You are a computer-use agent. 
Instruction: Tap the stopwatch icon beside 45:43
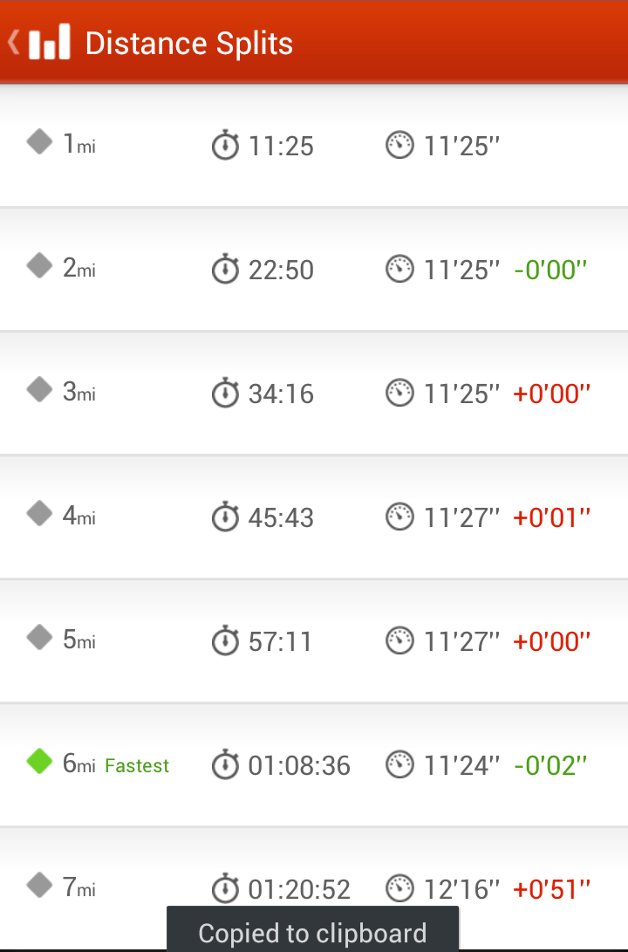click(x=225, y=517)
